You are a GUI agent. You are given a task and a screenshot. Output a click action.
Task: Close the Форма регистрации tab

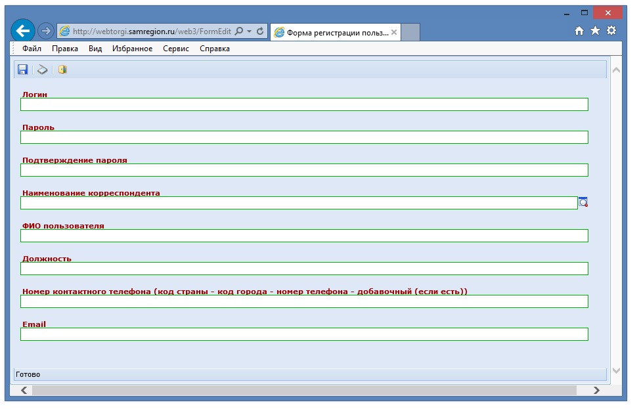pyautogui.click(x=394, y=32)
